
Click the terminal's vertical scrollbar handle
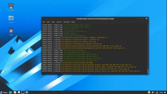point(148,71)
